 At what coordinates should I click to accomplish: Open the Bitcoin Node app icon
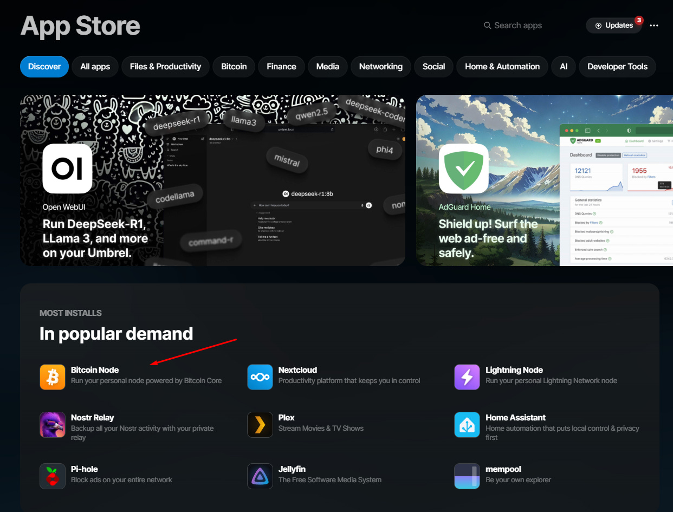[53, 377]
